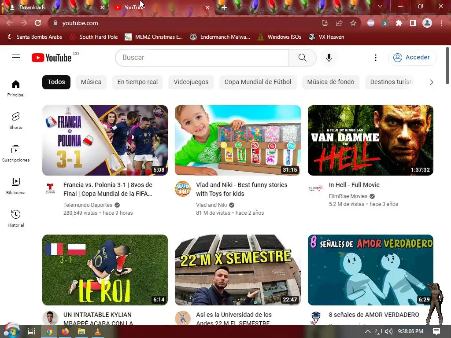Click the search magnifier button
Viewport: 451px width, 338px height.
302,58
